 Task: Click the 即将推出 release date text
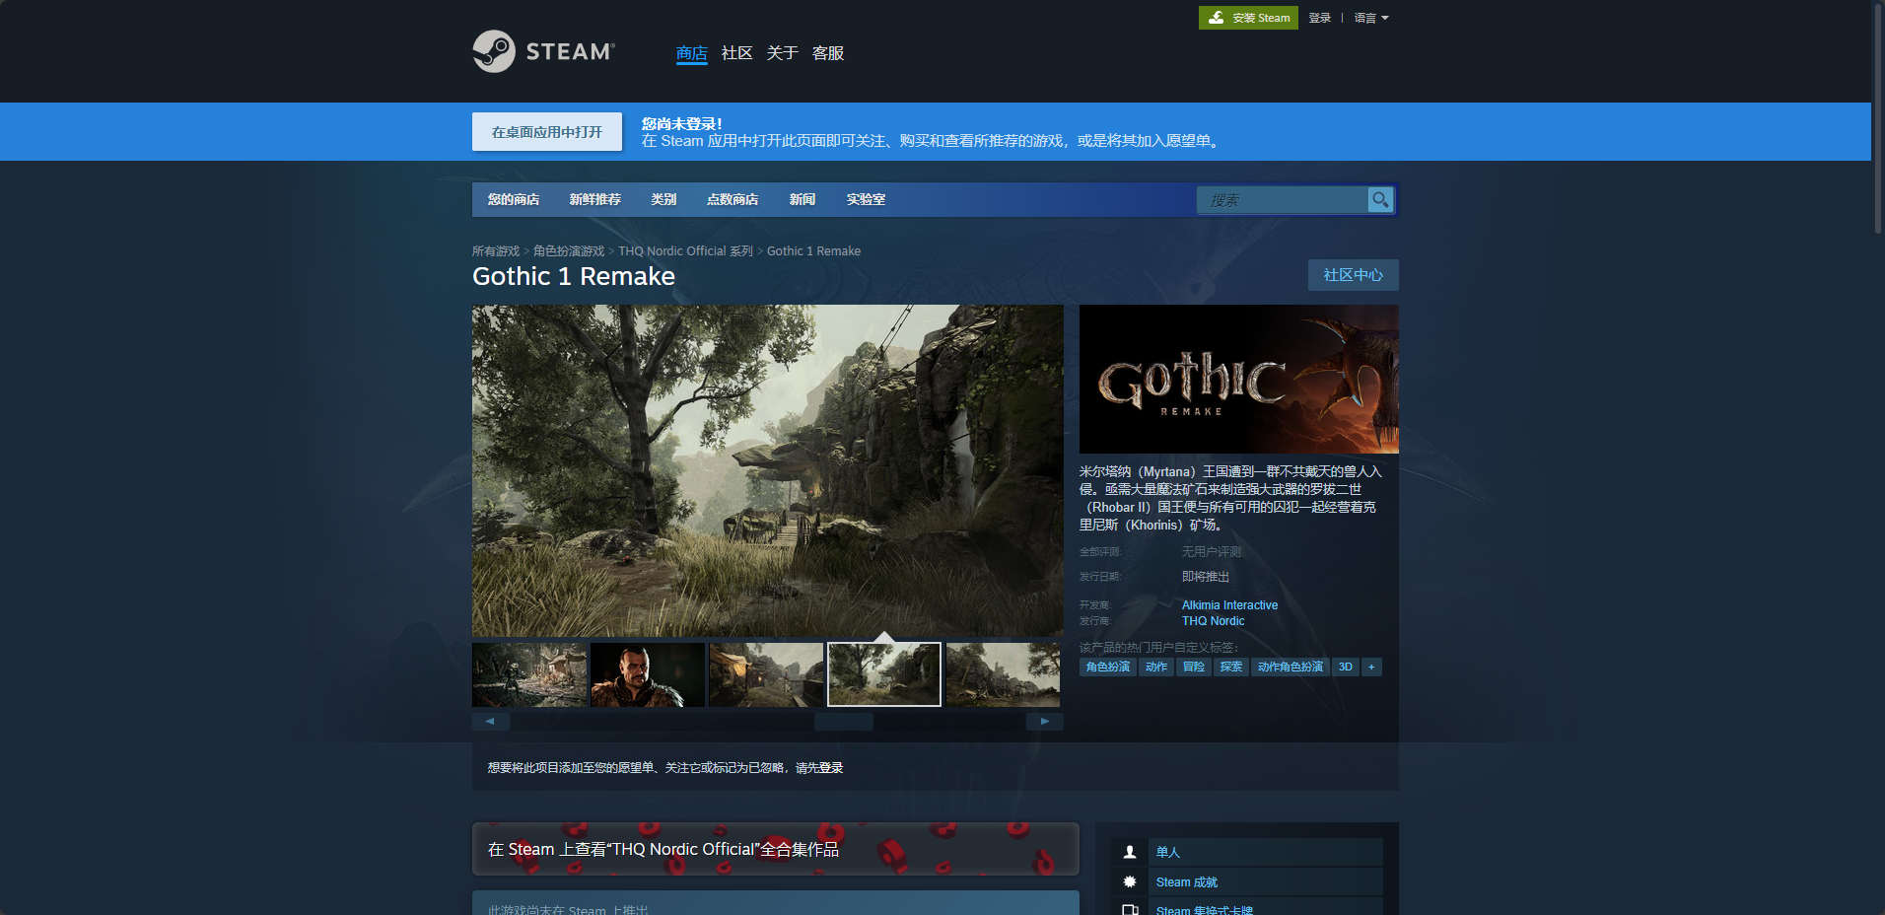(x=1206, y=577)
